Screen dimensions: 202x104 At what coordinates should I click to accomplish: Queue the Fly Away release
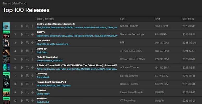point(27,92)
